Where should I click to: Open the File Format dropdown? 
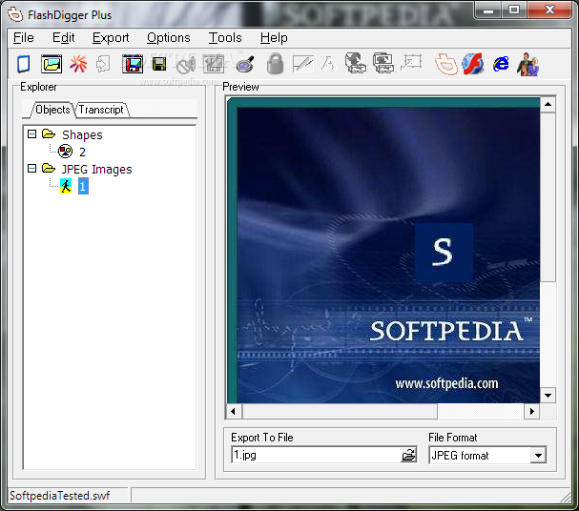(538, 456)
